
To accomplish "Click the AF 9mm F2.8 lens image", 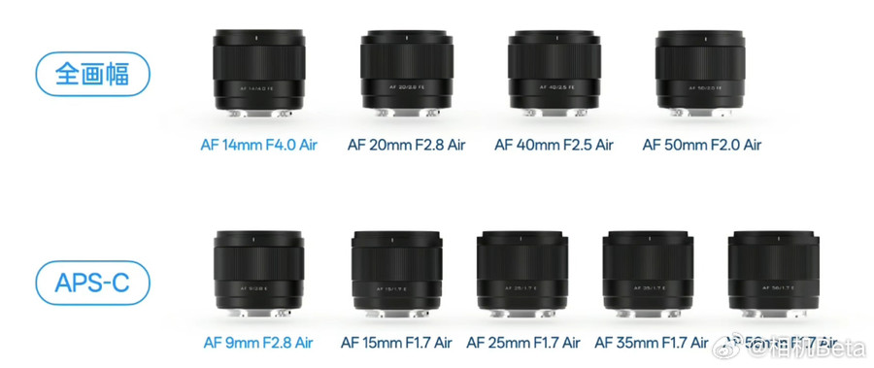I will pos(258,275).
